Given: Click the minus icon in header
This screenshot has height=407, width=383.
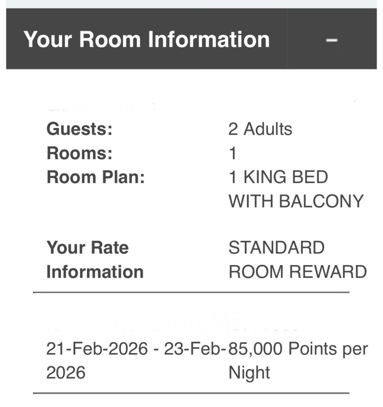Looking at the screenshot, I should (x=332, y=40).
